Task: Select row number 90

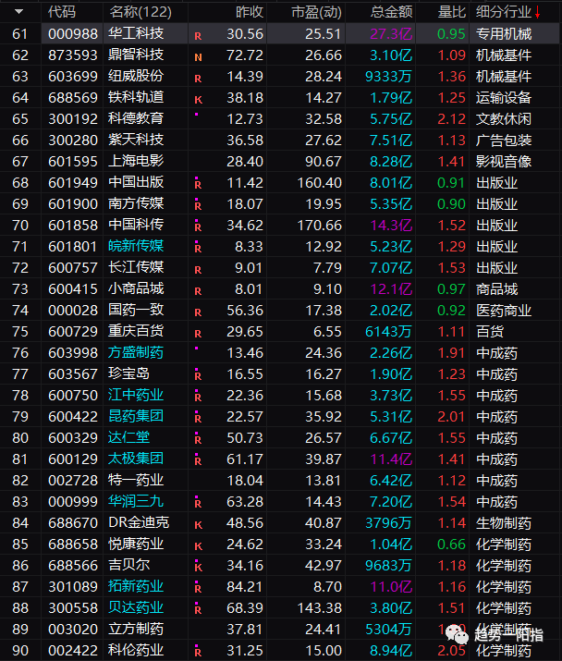Action: (x=20, y=651)
